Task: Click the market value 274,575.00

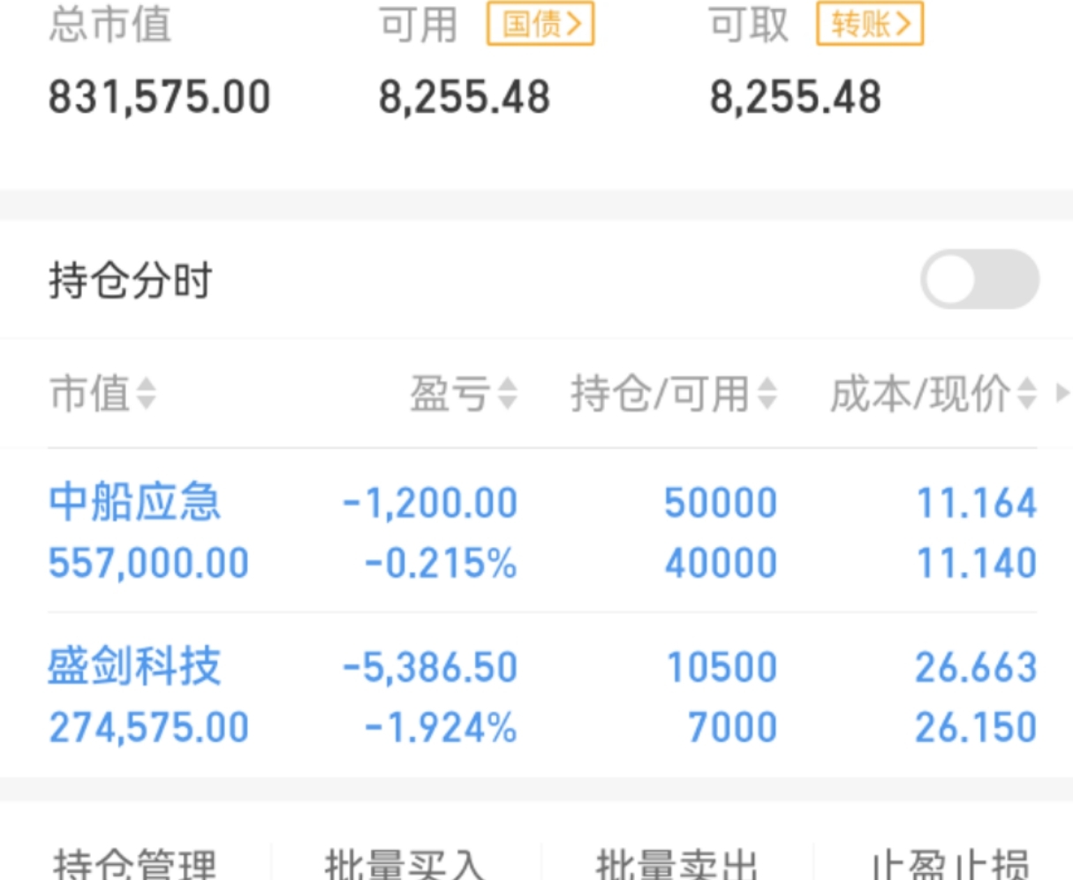Action: 148,727
